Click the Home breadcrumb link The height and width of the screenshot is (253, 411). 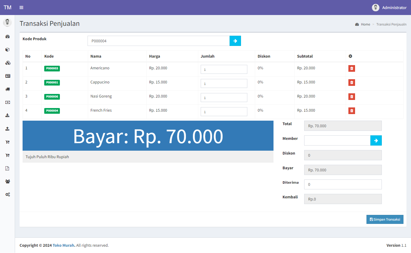point(365,24)
